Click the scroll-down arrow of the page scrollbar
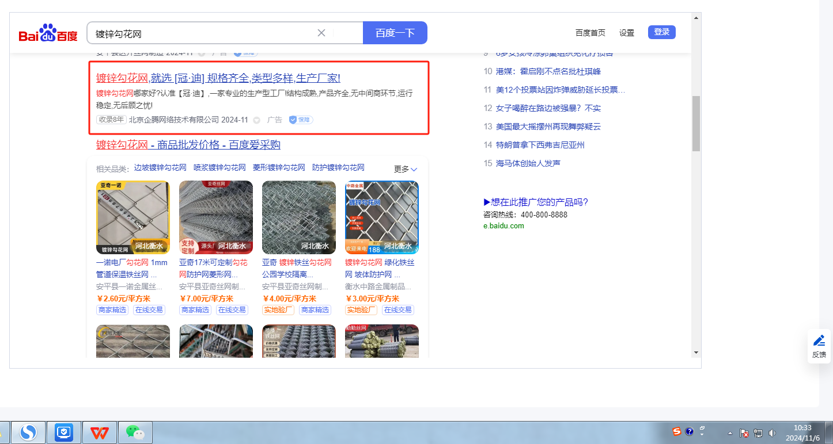833x444 pixels. [x=696, y=352]
